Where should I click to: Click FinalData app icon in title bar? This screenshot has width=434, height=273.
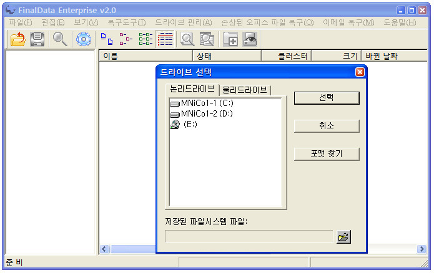10,10
